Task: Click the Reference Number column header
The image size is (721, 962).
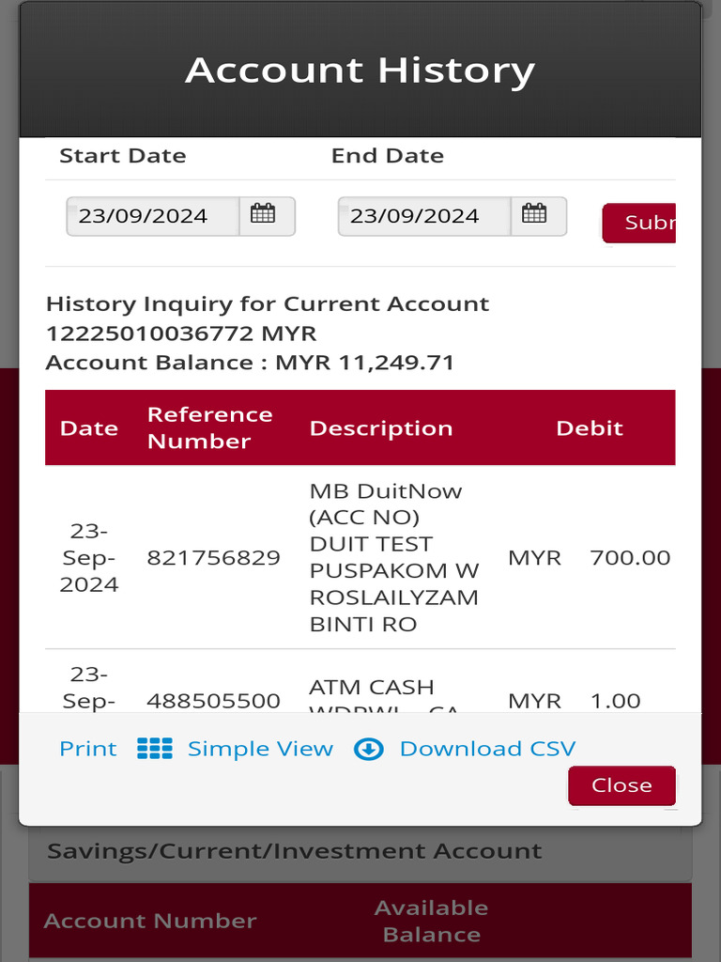Action: pos(209,427)
